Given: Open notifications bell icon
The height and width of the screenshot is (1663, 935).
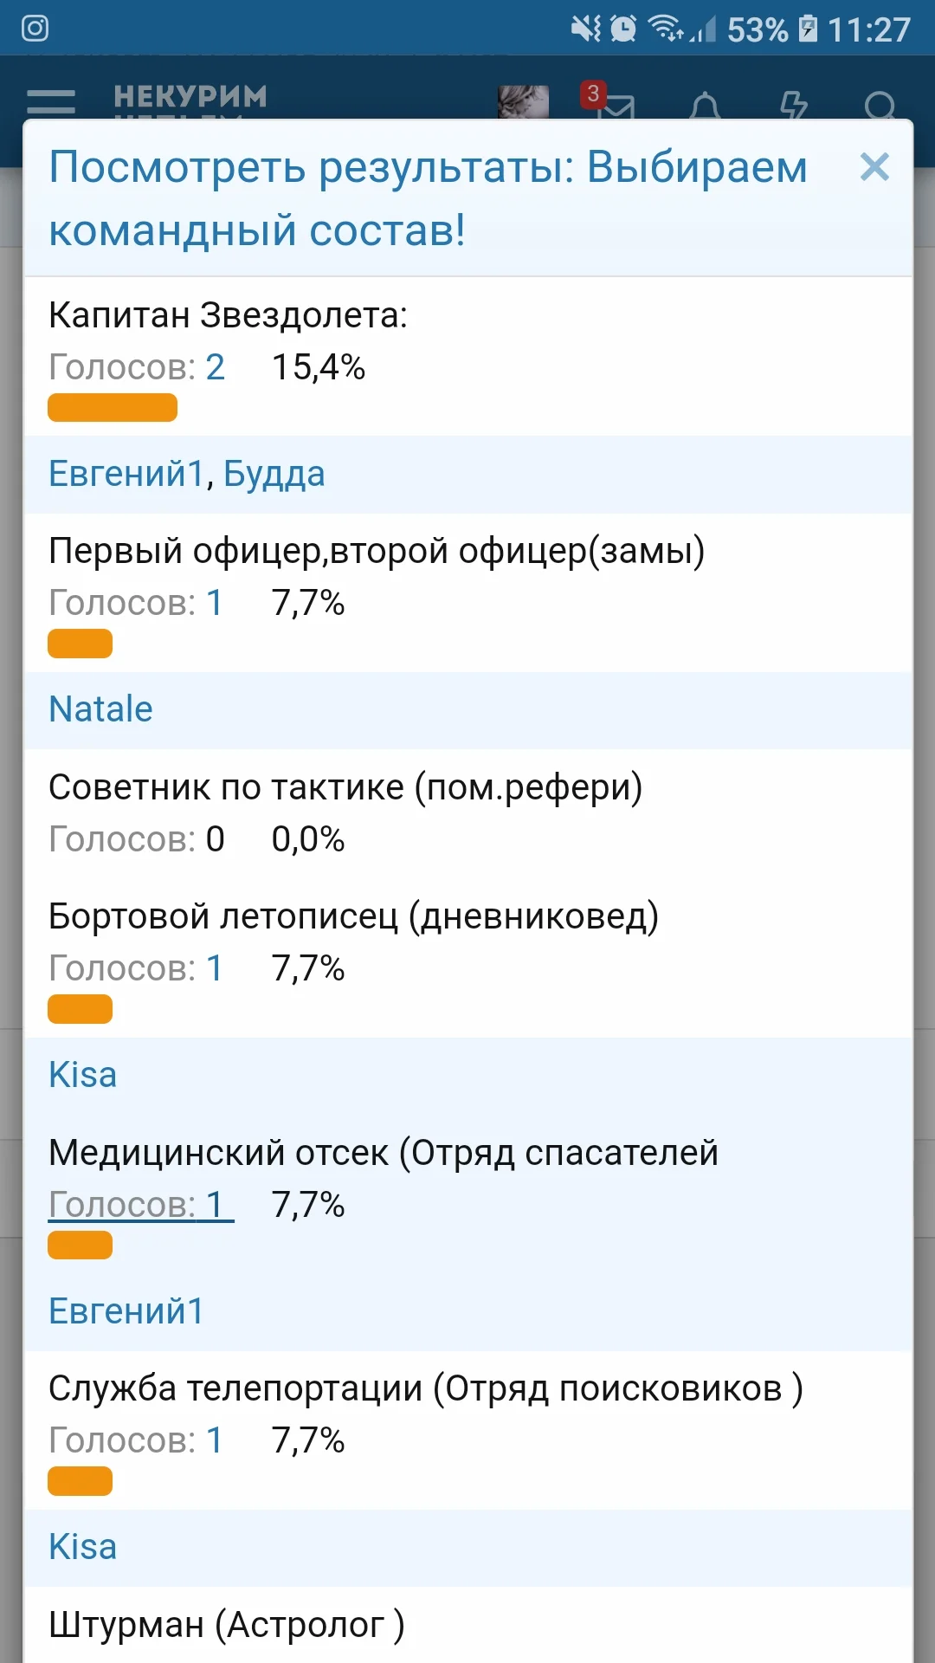Looking at the screenshot, I should click(x=705, y=107).
